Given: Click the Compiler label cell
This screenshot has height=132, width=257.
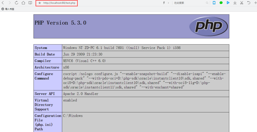Looking at the screenshot, I should [x=48, y=61].
